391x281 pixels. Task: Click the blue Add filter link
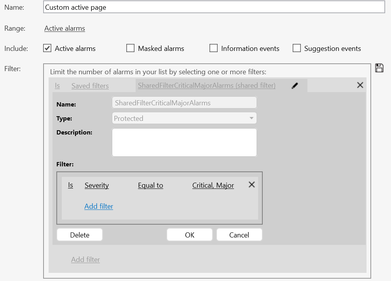pos(99,206)
